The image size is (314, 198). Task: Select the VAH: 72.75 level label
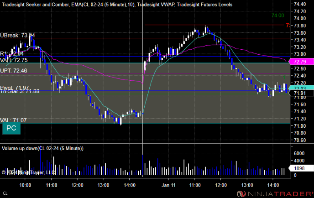tap(14, 60)
